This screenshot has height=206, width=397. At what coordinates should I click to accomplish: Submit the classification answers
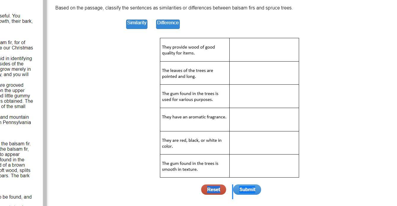tap(247, 190)
